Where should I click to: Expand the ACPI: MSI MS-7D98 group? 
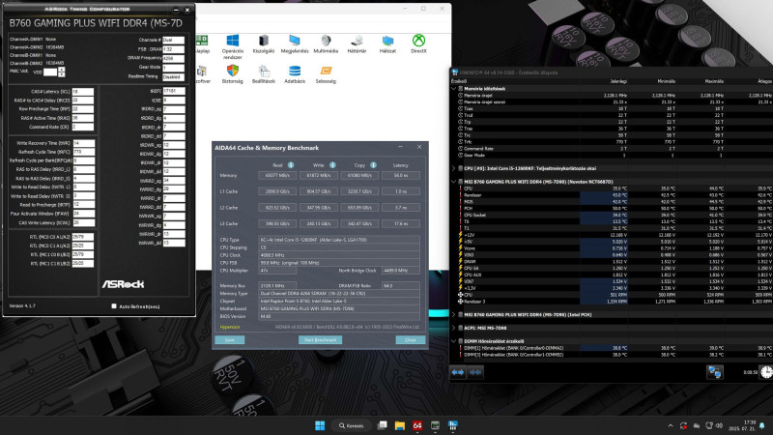pos(454,328)
